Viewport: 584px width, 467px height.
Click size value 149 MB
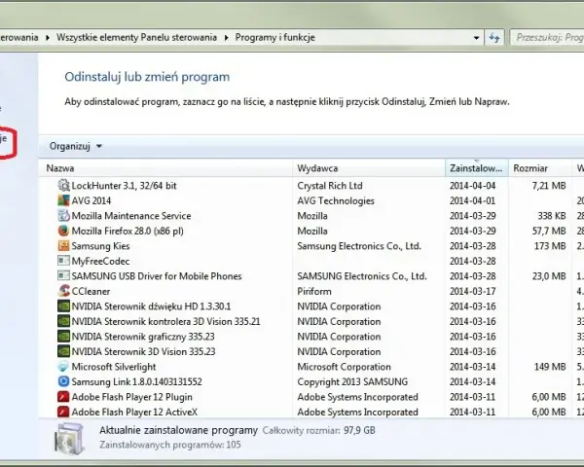(550, 367)
